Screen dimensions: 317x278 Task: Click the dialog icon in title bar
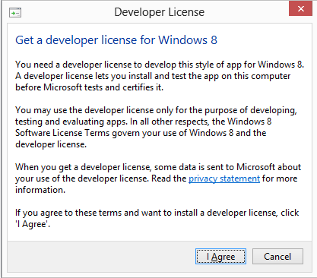(15, 13)
